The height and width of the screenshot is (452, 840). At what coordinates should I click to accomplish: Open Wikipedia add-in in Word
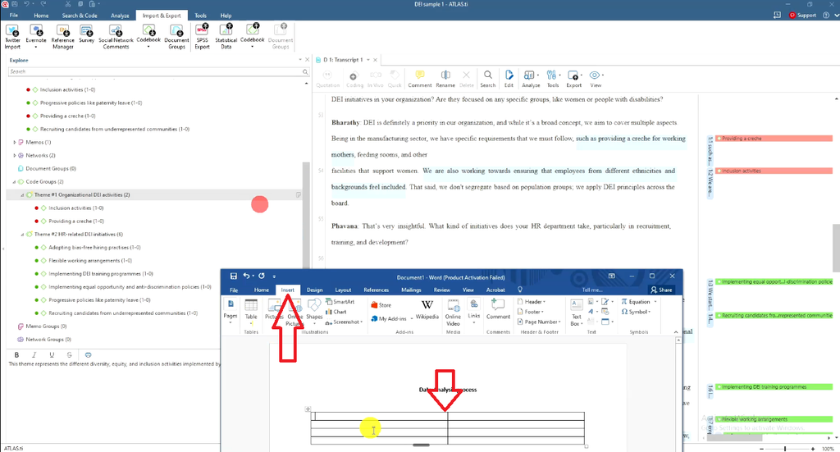coord(427,309)
